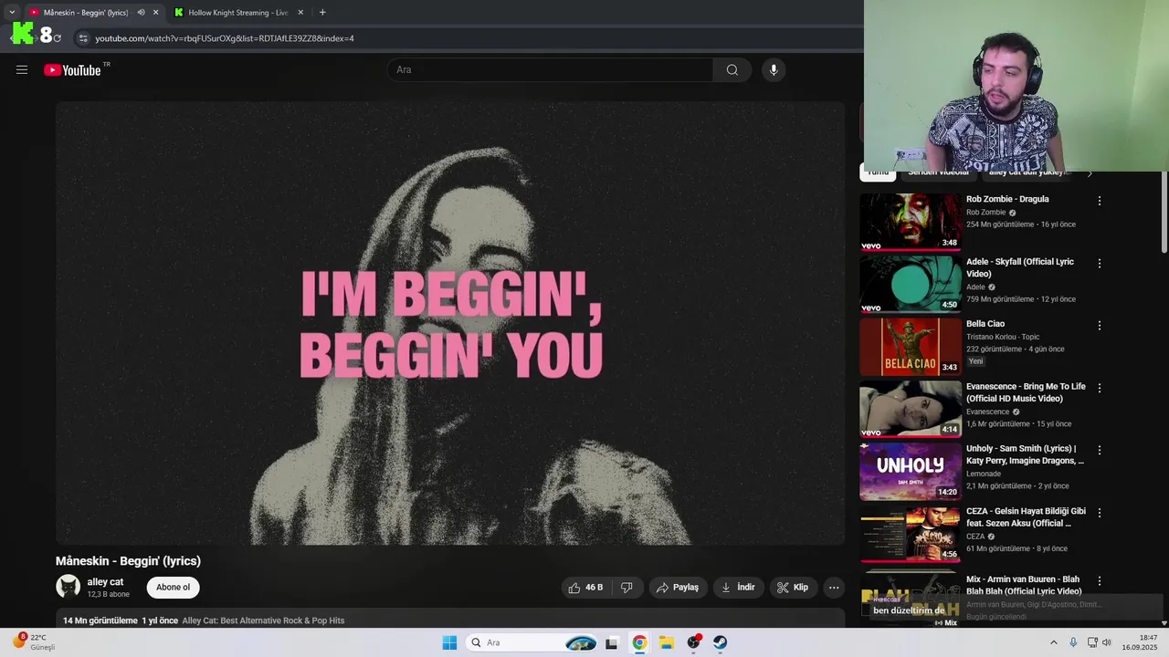Click the İndir download button

coord(738,588)
